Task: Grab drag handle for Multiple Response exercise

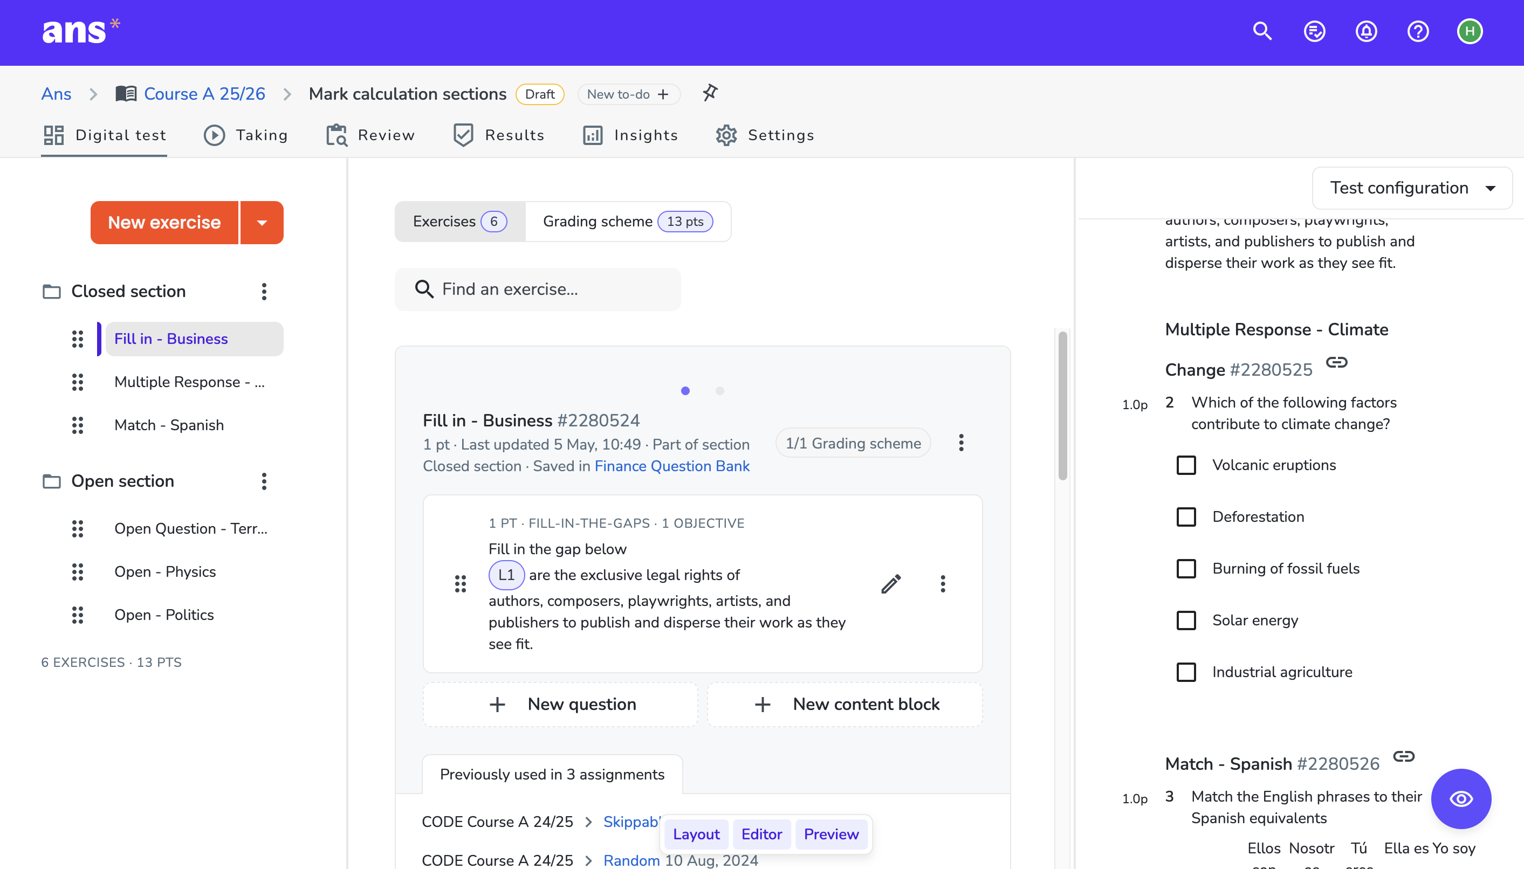Action: click(78, 382)
